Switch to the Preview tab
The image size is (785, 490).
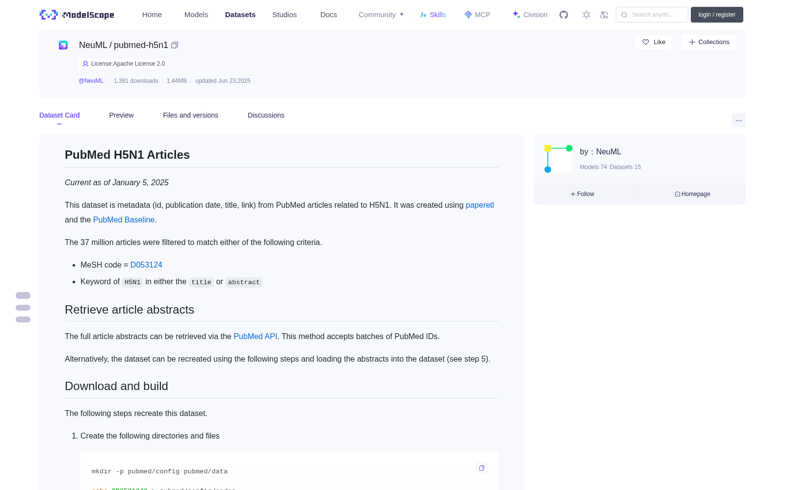121,115
